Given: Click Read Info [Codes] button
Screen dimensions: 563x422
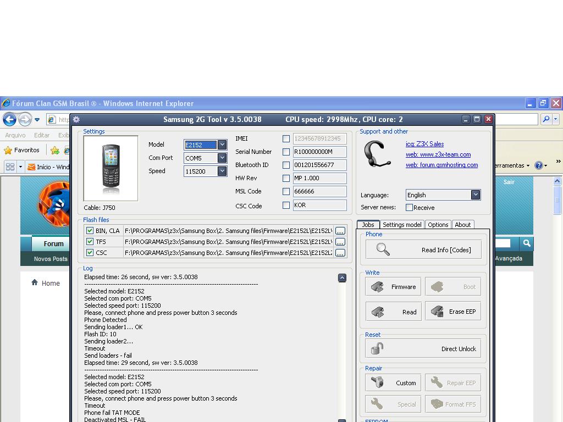Looking at the screenshot, I should [x=423, y=249].
